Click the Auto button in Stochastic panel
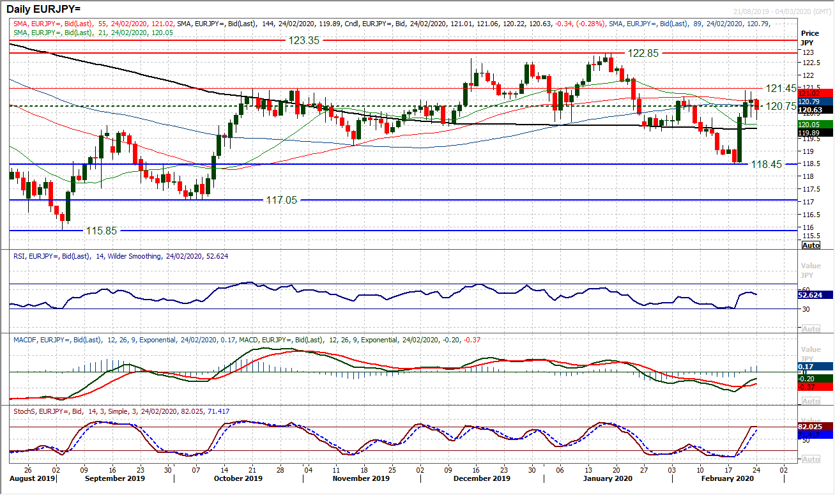 [x=810, y=459]
